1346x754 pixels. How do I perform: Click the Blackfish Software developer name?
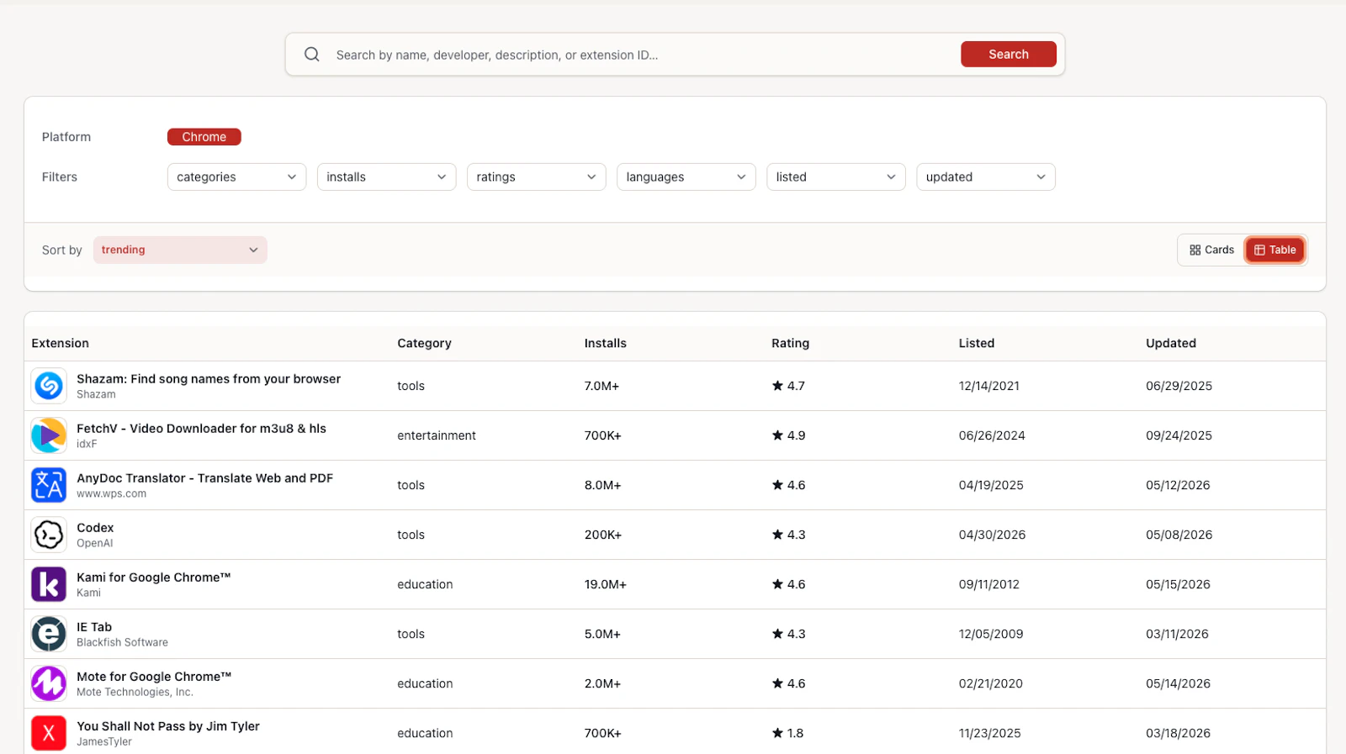(123, 643)
